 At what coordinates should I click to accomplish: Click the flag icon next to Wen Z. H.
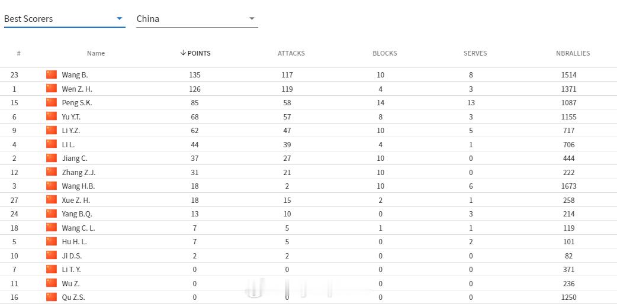coord(51,89)
